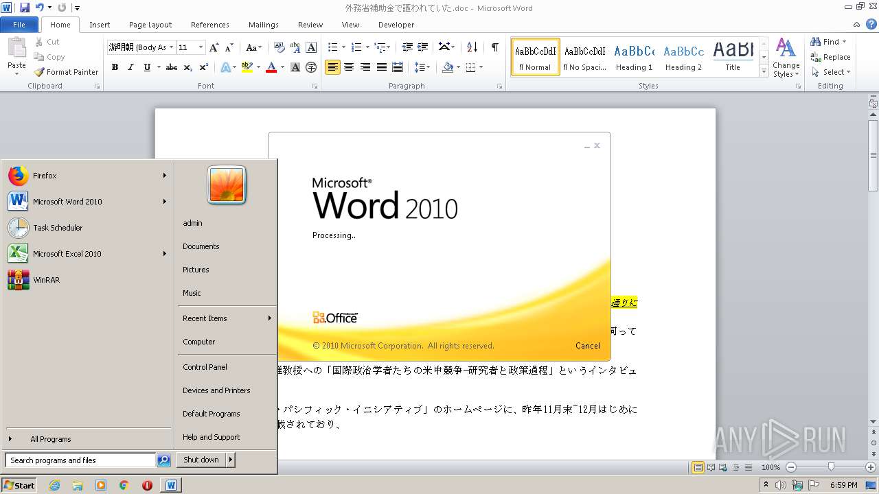Viewport: 879px width, 494px height.
Task: Click Replace in the Editing group
Action: click(x=831, y=57)
